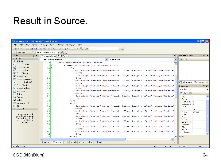The width and height of the screenshot is (221, 166).
Task: Open the Client Objects & Events dropdown
Action: click(107, 60)
